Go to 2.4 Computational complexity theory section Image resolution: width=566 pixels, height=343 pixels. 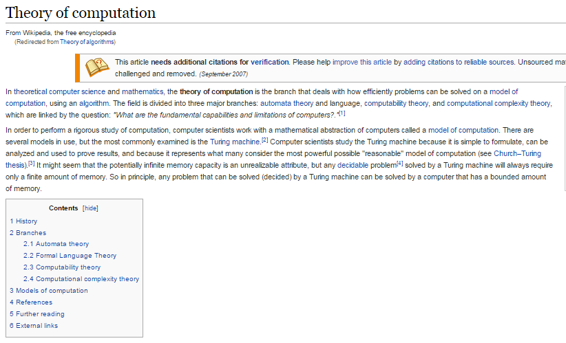click(x=81, y=279)
